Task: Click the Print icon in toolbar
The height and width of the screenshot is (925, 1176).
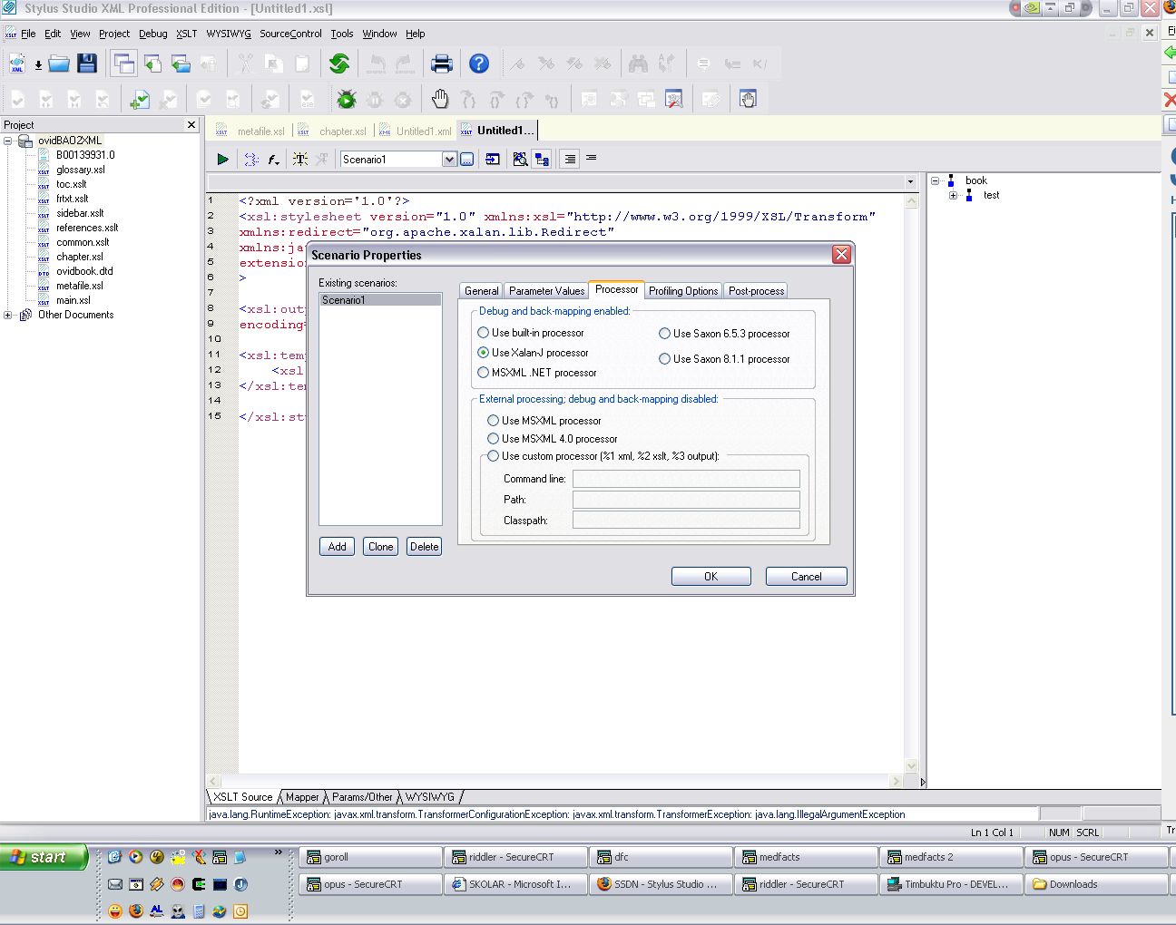Action: tap(442, 63)
